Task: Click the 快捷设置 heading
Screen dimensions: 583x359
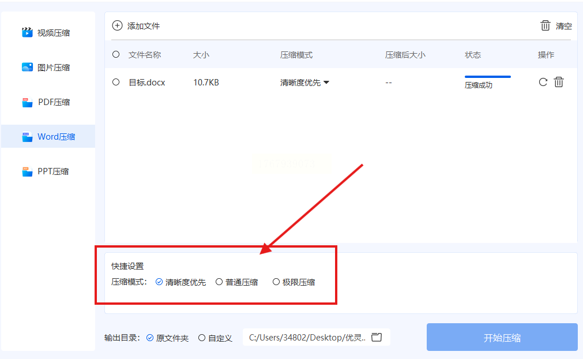Action: (127, 267)
